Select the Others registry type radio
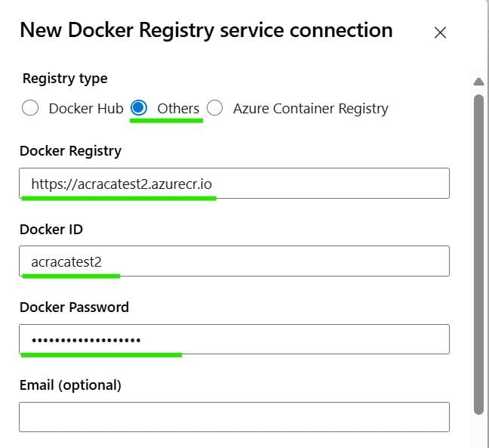The image size is (489, 448). click(139, 108)
